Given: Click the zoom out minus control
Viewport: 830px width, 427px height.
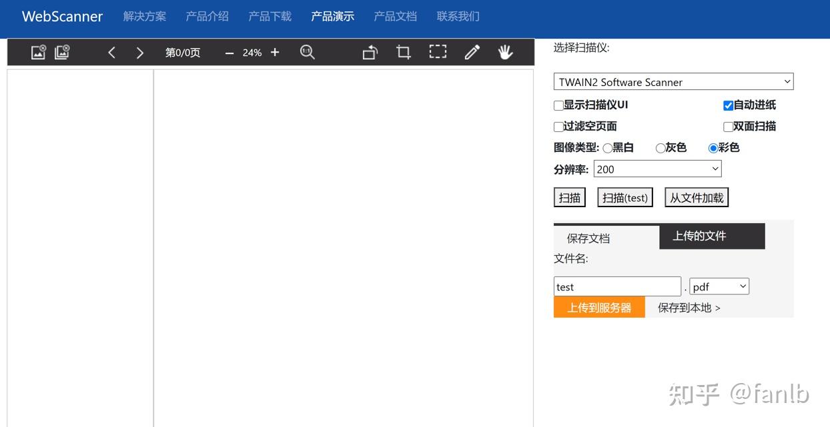Looking at the screenshot, I should pos(229,52).
